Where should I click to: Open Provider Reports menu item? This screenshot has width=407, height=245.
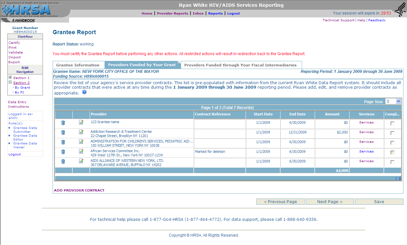point(172,14)
